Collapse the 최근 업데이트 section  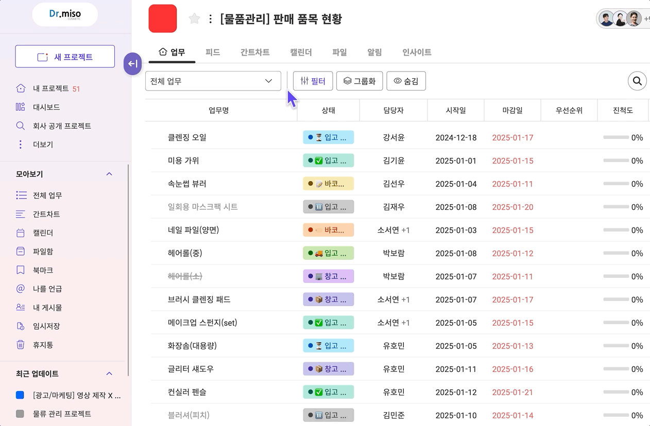[109, 374]
